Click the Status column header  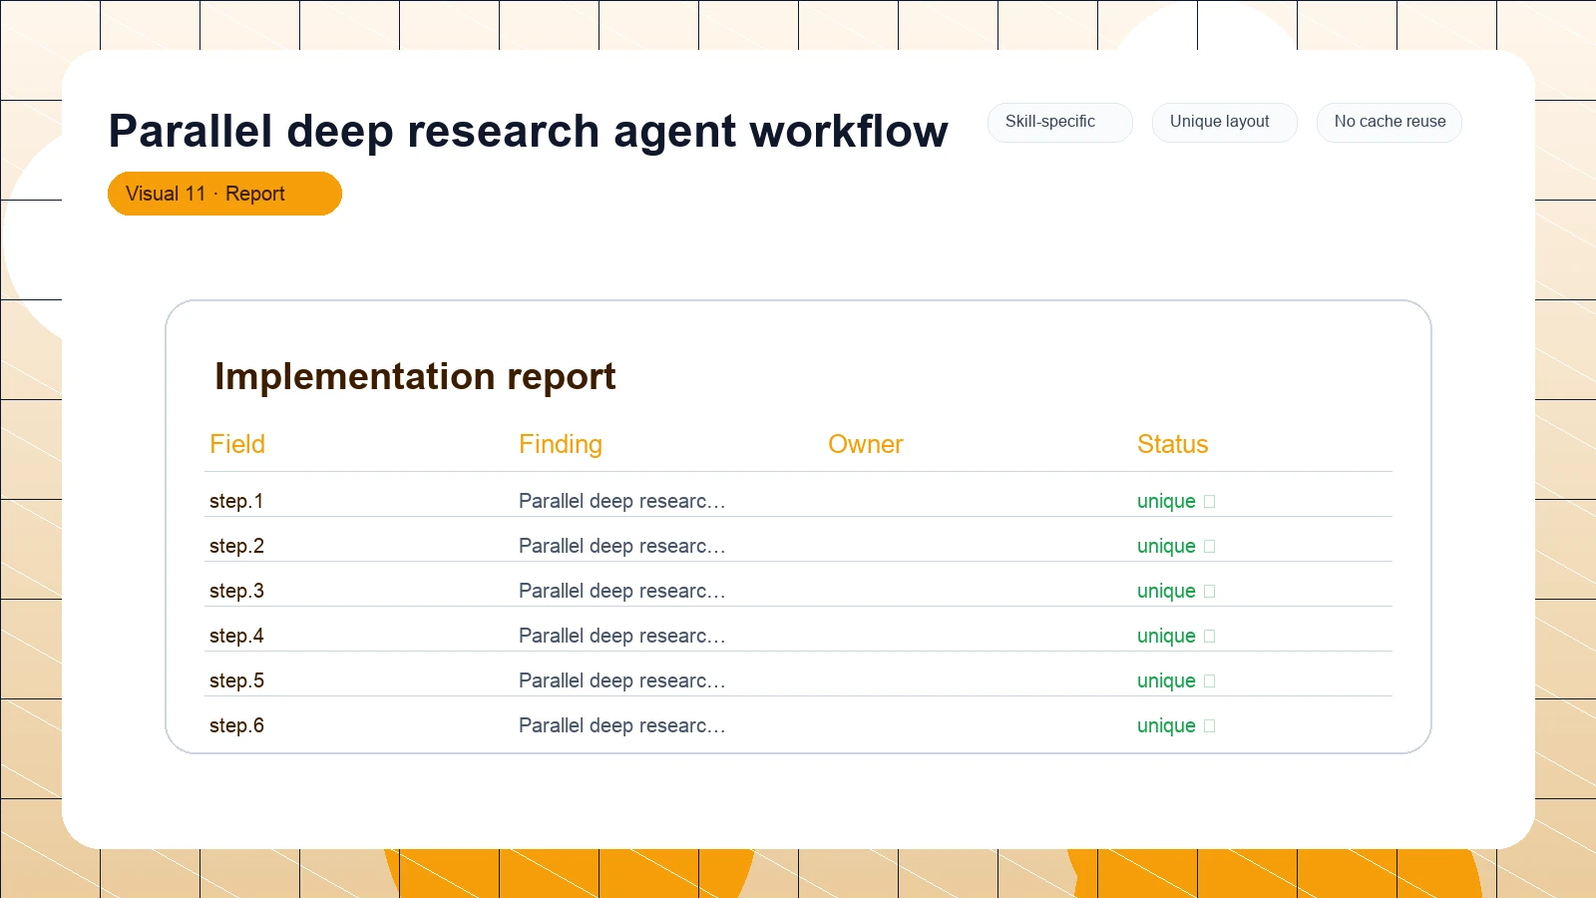tap(1173, 444)
